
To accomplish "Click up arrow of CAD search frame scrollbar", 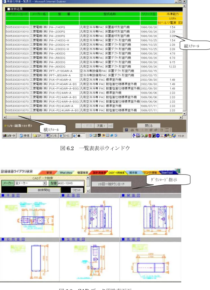I will coord(88,178).
